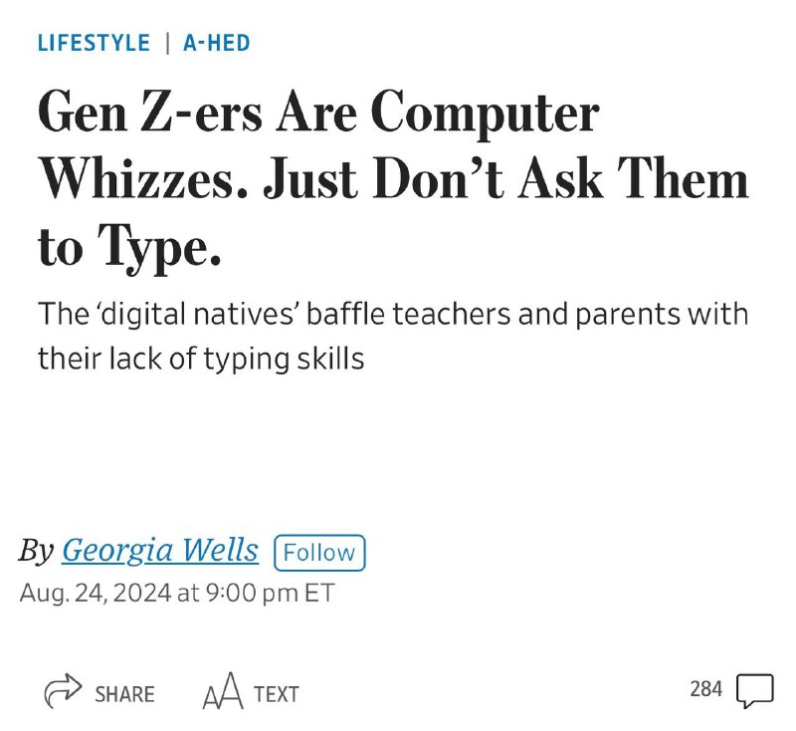Follow author Georgia Wells
Viewport: 796px width, 731px height.
319,553
